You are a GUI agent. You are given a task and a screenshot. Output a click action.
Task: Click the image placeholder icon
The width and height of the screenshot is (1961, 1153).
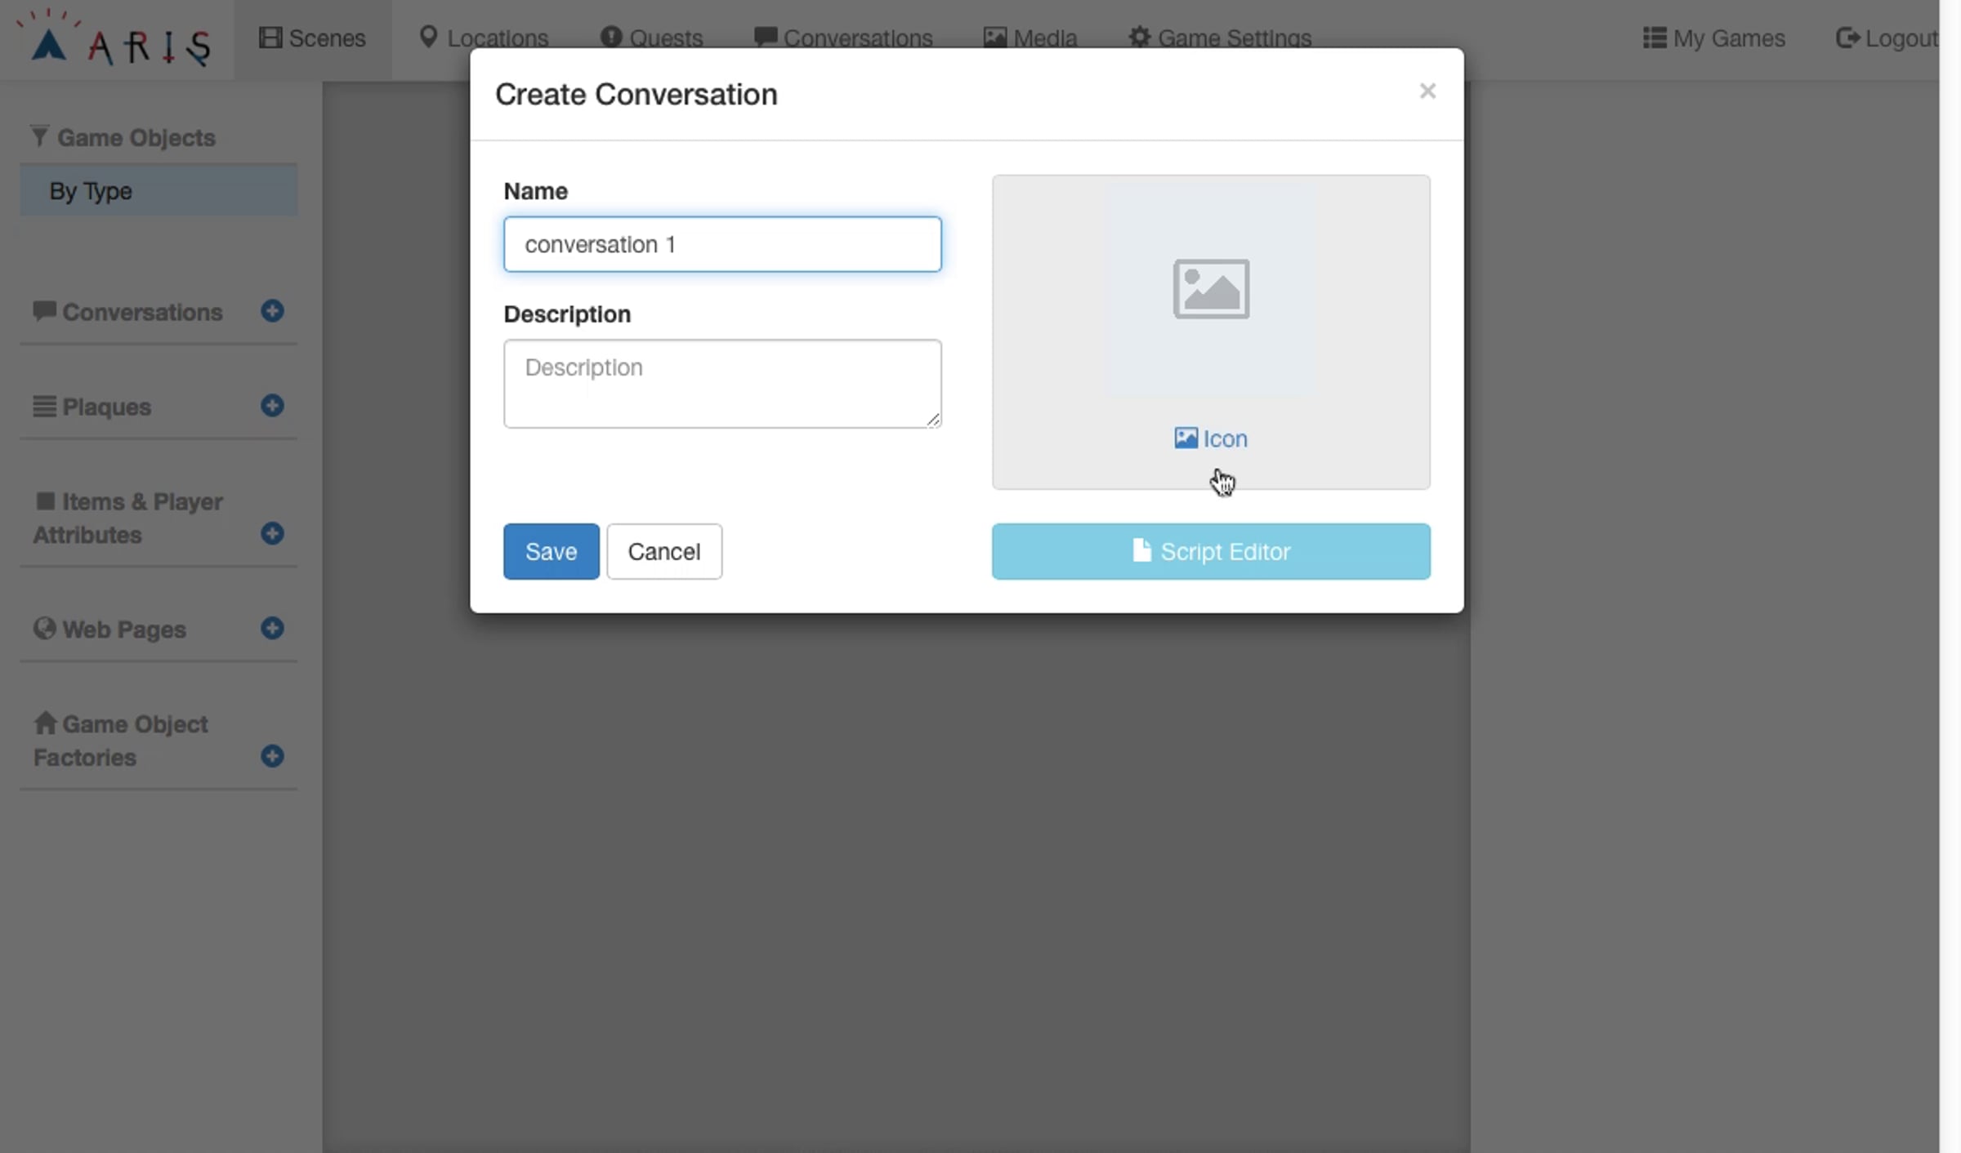click(1210, 289)
